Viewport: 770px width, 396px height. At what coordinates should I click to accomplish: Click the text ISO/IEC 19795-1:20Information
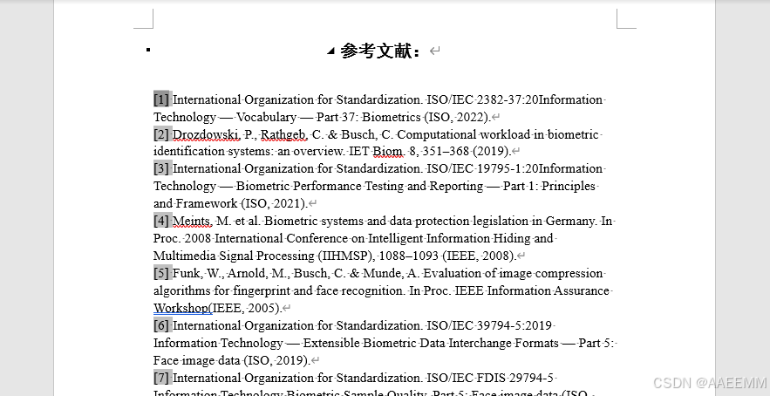(x=514, y=168)
